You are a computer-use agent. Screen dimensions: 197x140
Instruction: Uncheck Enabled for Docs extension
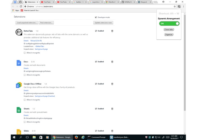96,61
